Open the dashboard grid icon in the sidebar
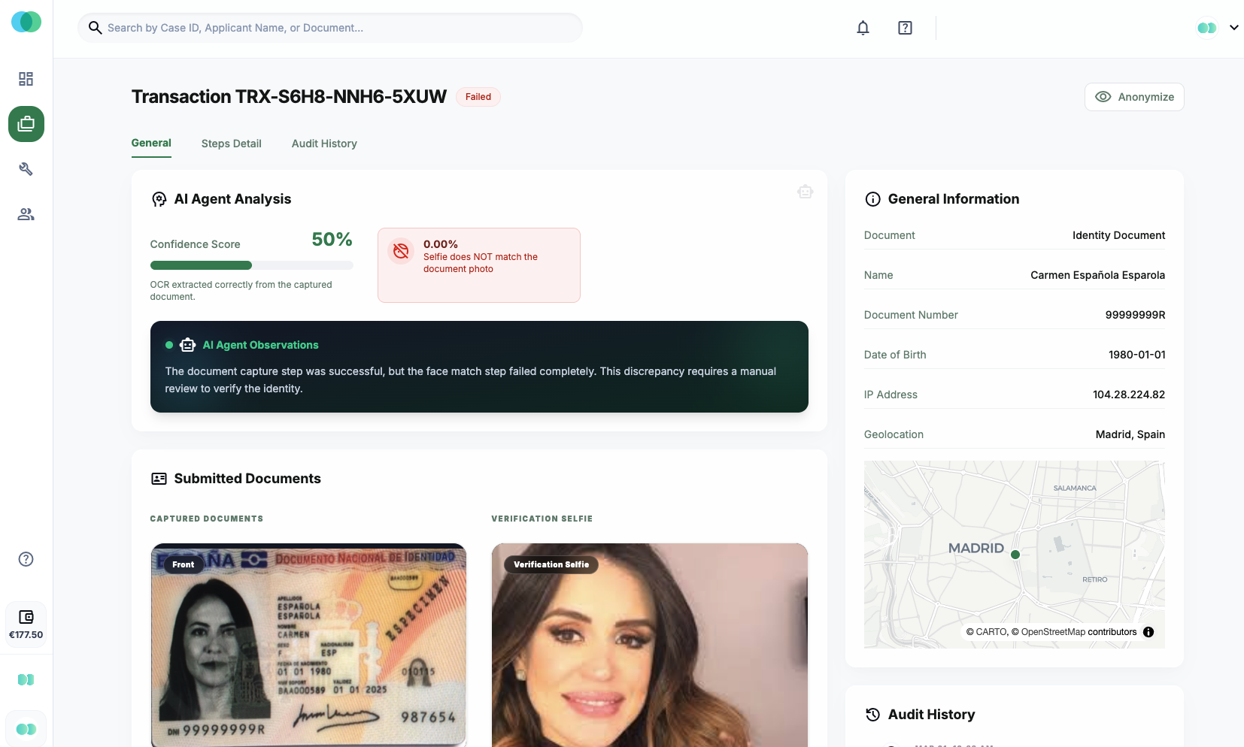 click(x=26, y=79)
